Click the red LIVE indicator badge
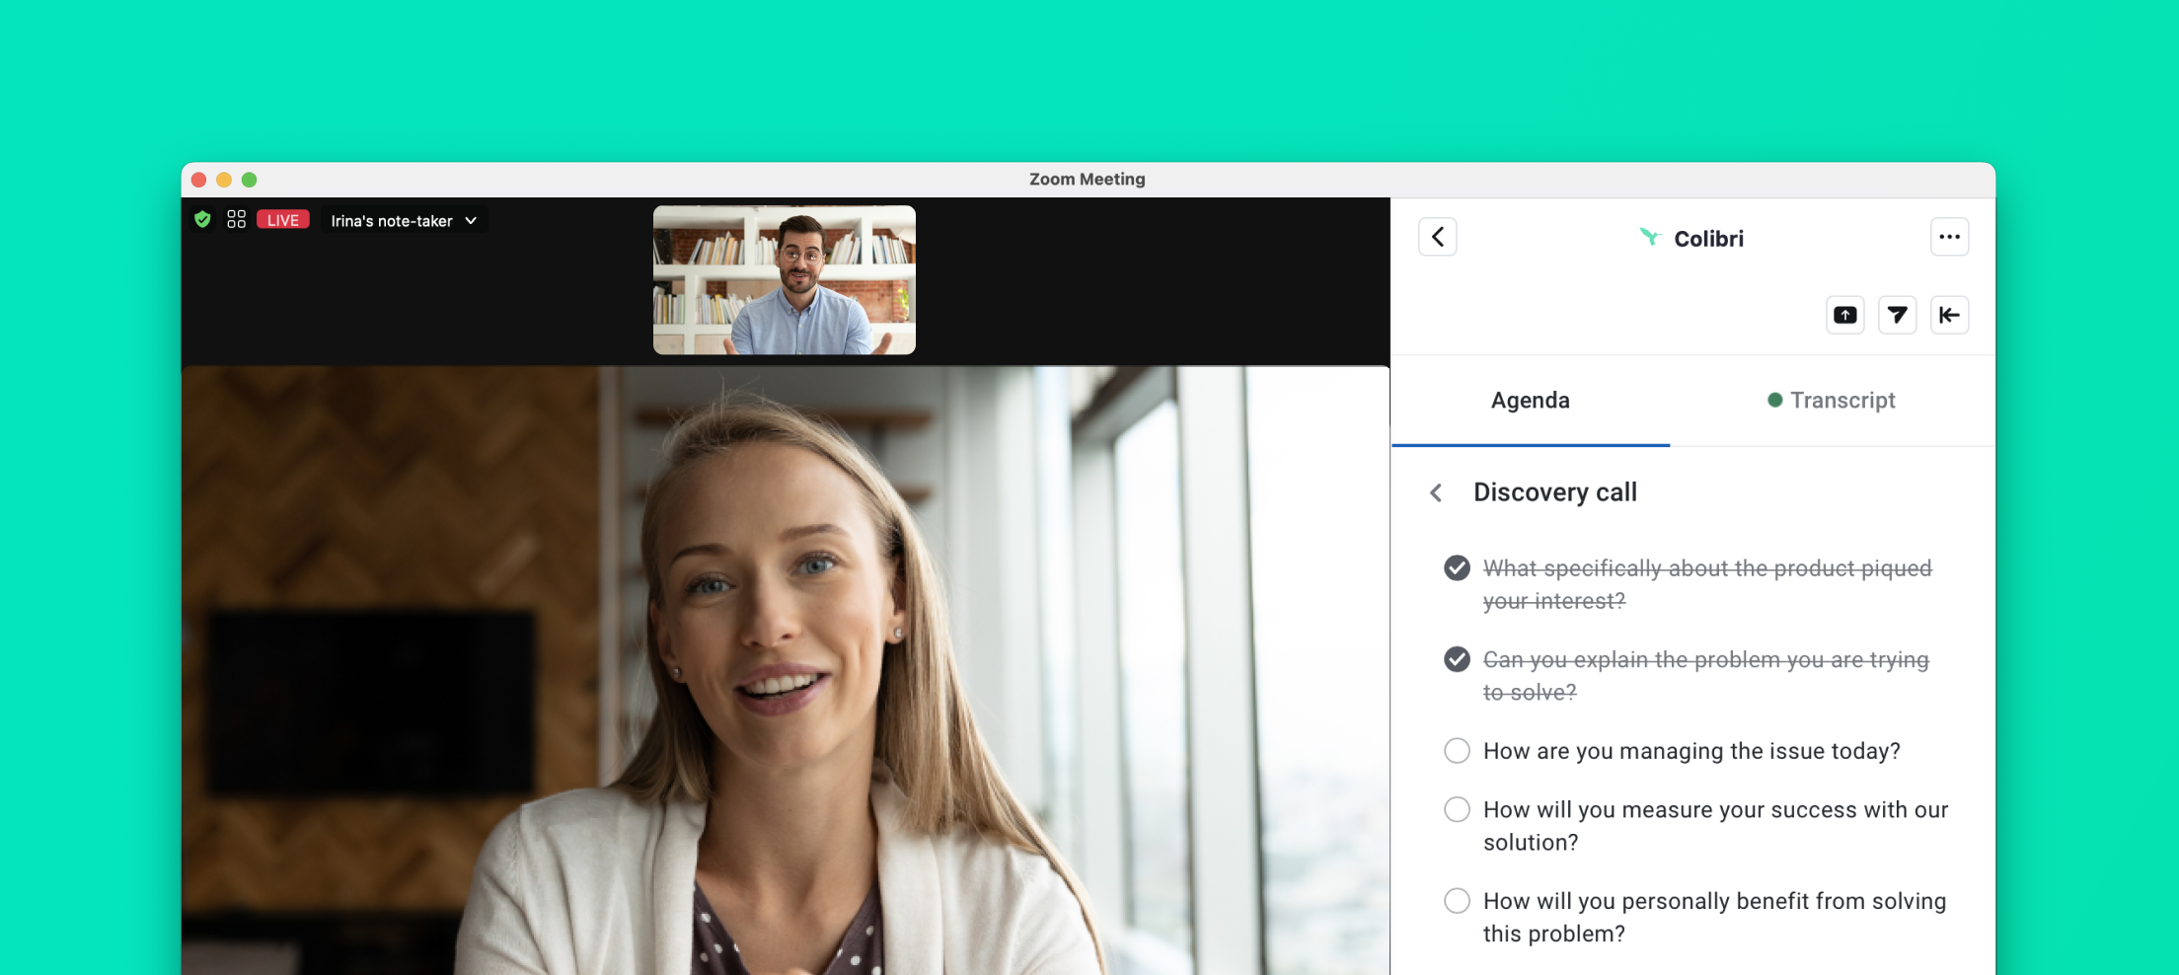Viewport: 2179px width, 975px height. pyautogui.click(x=283, y=220)
